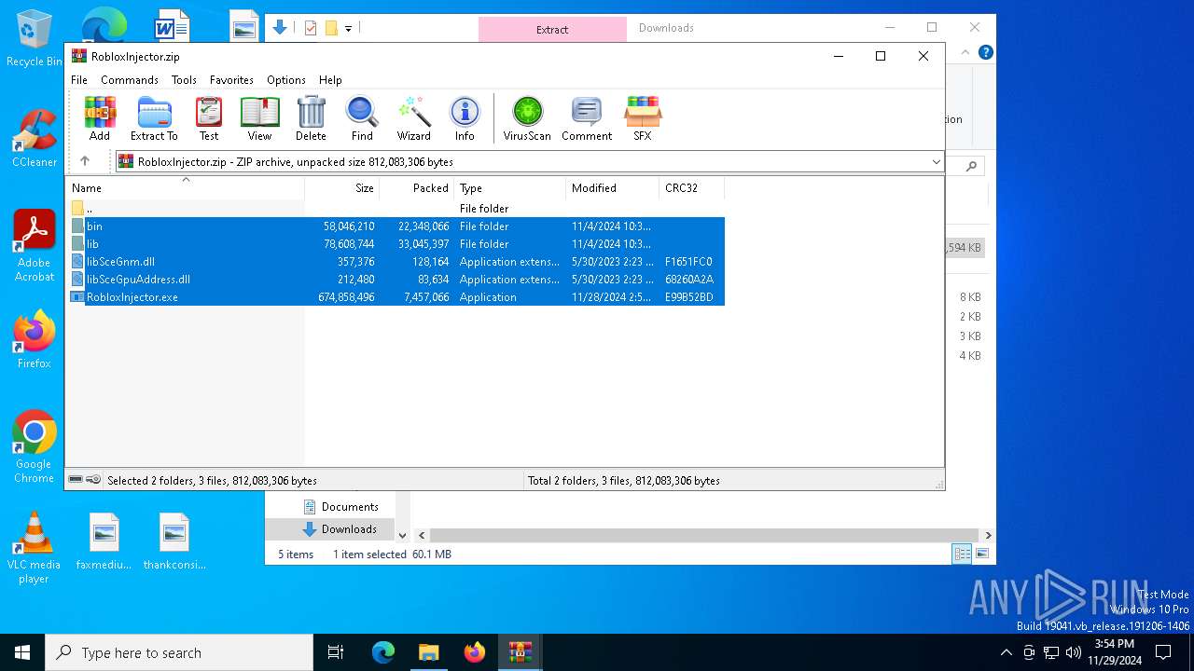1194x671 pixels.
Task: Select libSceGpuAddress.dll file
Action: (x=396, y=280)
